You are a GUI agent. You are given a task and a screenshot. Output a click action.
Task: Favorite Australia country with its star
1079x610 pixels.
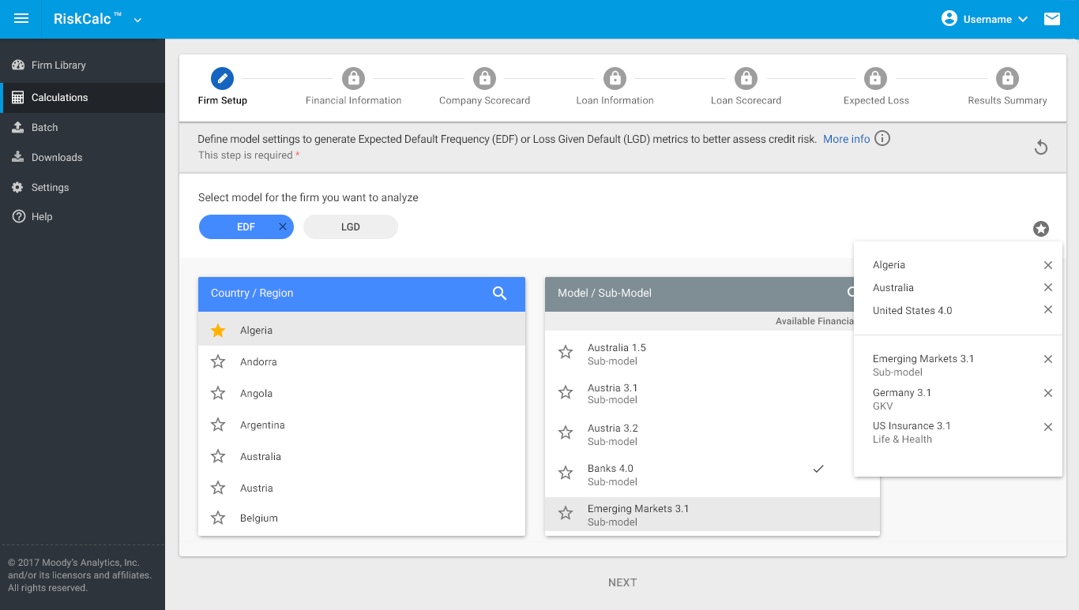click(218, 456)
